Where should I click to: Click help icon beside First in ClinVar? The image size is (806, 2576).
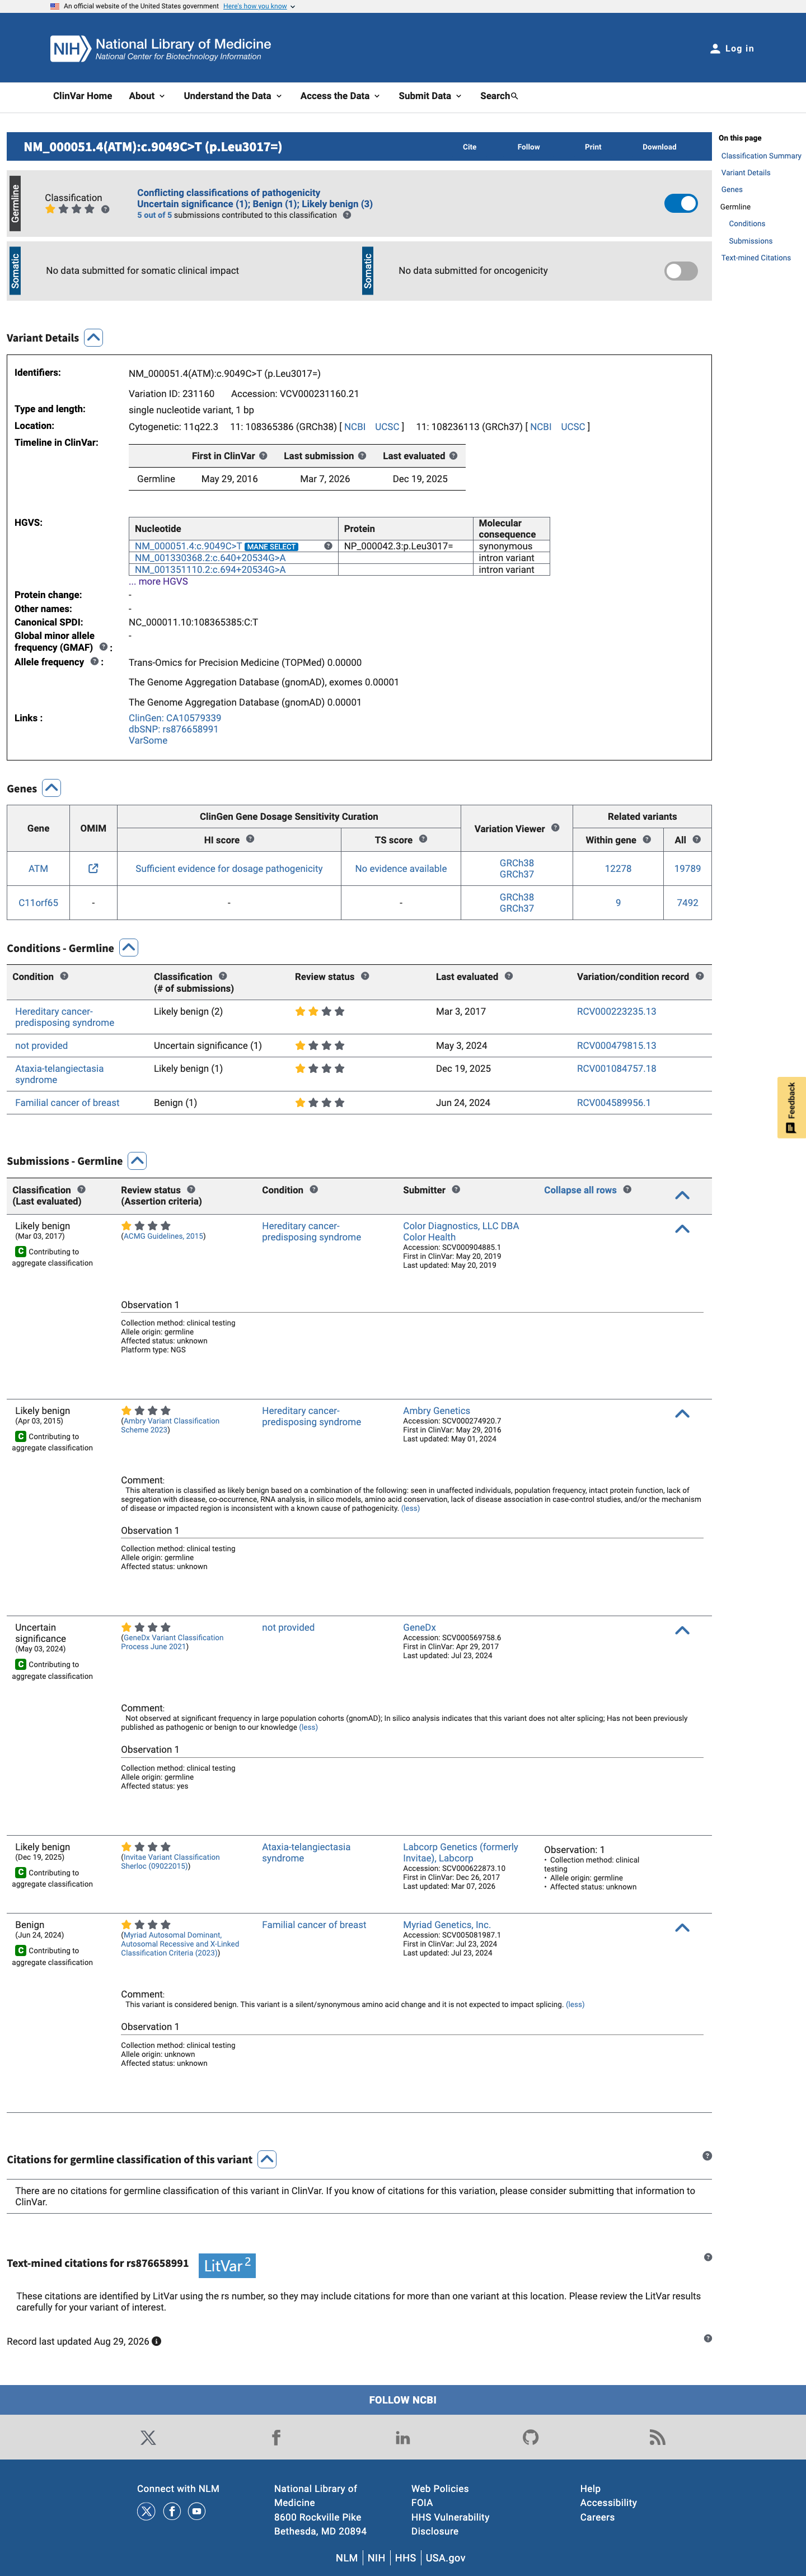(x=263, y=455)
